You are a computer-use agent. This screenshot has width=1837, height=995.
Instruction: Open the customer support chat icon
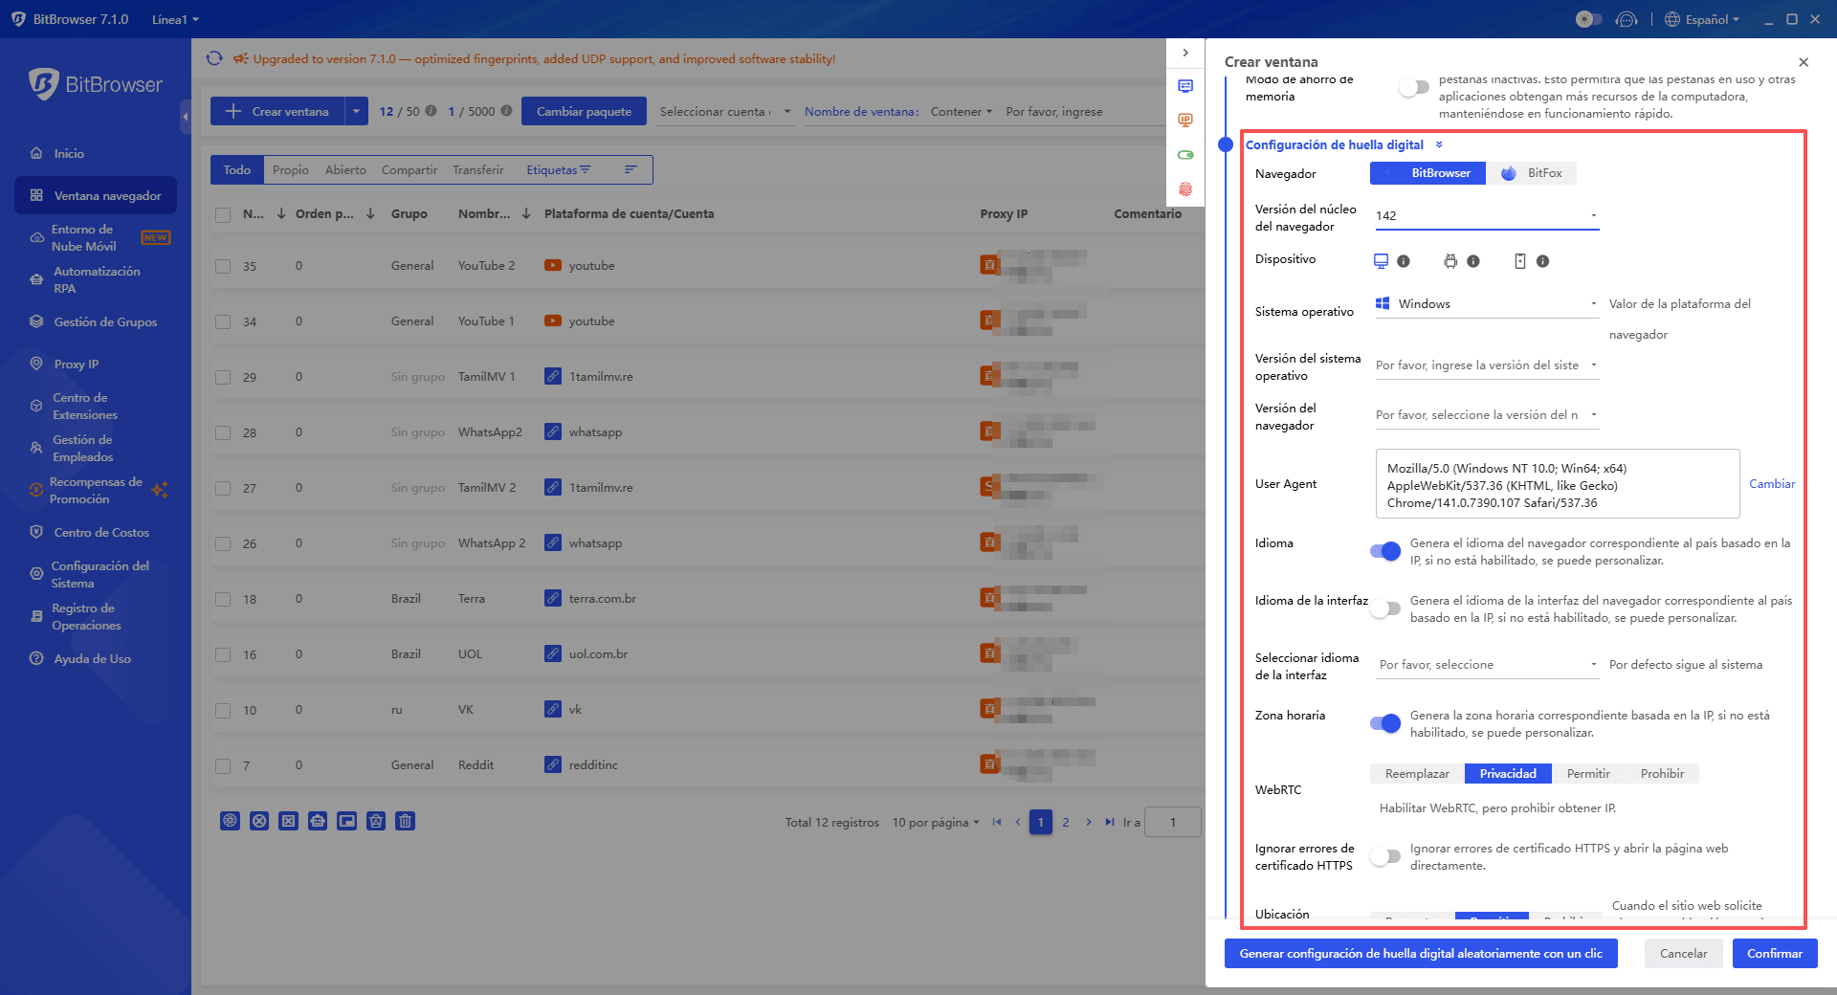[x=1627, y=19]
